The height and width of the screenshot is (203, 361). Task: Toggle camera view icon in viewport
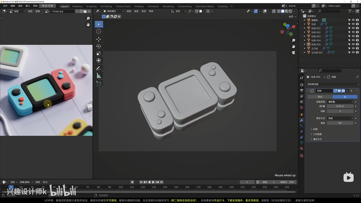pos(293,52)
